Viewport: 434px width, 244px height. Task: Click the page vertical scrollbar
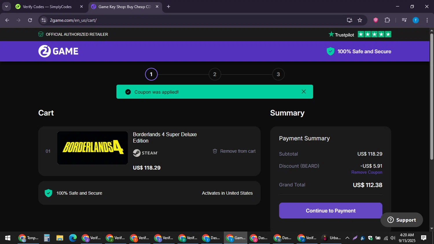432,97
